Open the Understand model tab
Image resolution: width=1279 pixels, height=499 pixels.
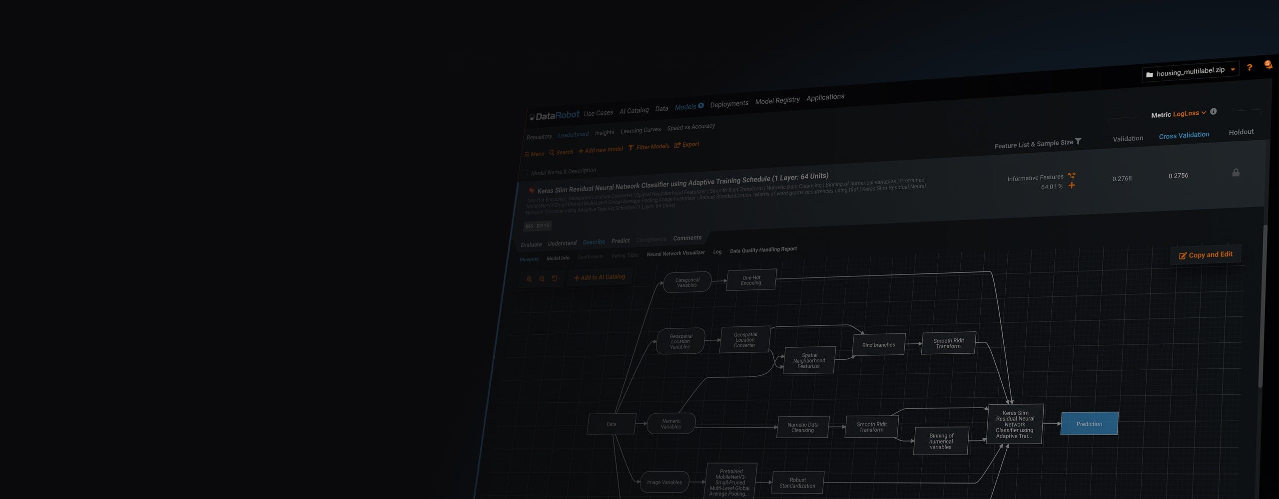(x=562, y=244)
